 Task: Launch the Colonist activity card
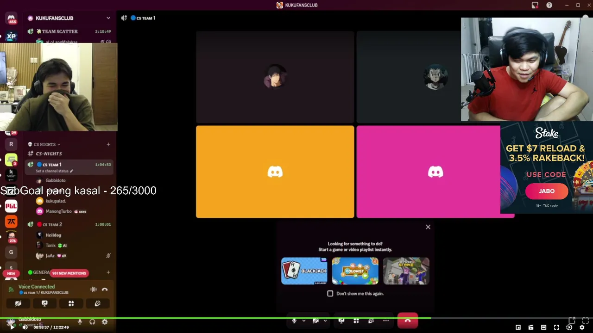(x=355, y=271)
